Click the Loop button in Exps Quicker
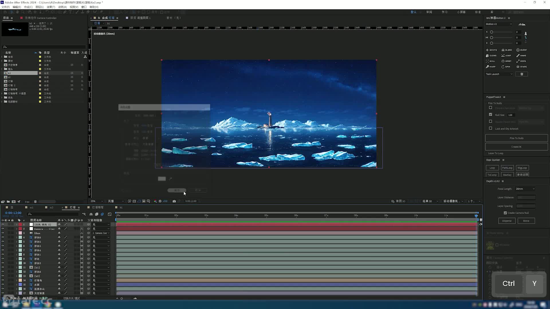The width and height of the screenshot is (550, 309). 492,168
